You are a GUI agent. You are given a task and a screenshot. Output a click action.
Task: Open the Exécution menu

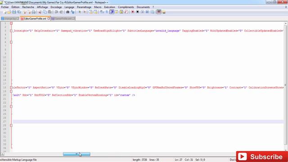(x=110, y=7)
